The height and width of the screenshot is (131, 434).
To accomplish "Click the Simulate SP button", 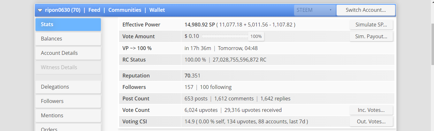I will [x=371, y=25].
